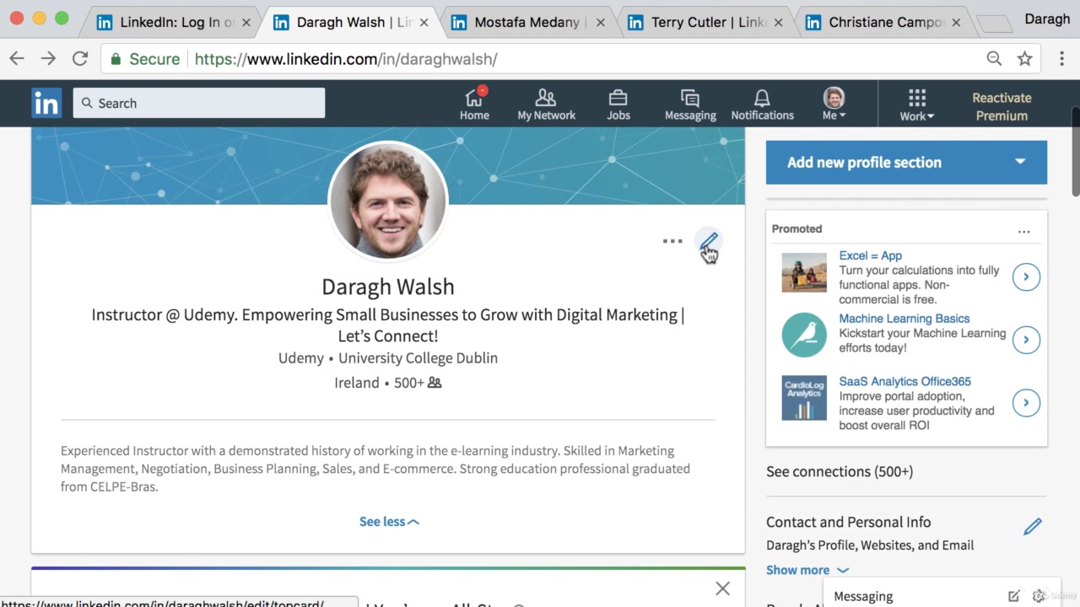The width and height of the screenshot is (1080, 607).
Task: Click the Daragh Walsh name heading
Action: 388,287
